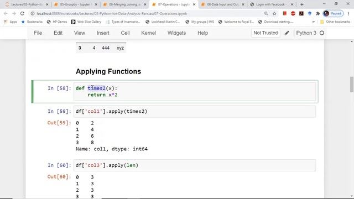Open Chrome's three-dot menu
This screenshot has width=354, height=199.
(x=348, y=13)
